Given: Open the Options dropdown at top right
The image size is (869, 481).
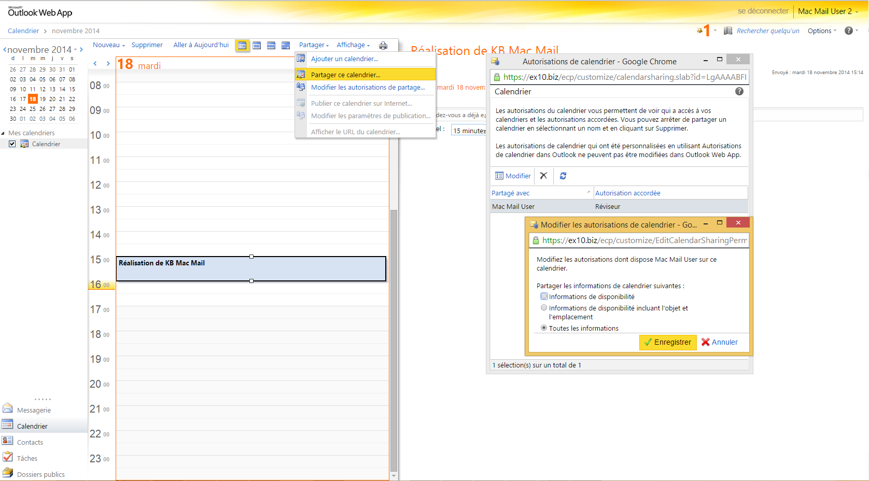Looking at the screenshot, I should pos(822,31).
